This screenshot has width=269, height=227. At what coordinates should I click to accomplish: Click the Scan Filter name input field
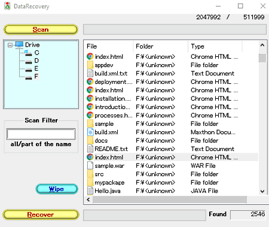pos(41,134)
